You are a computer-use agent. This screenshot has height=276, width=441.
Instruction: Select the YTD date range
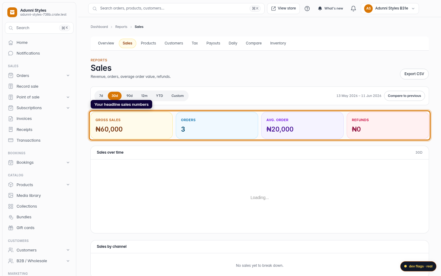[x=160, y=96]
